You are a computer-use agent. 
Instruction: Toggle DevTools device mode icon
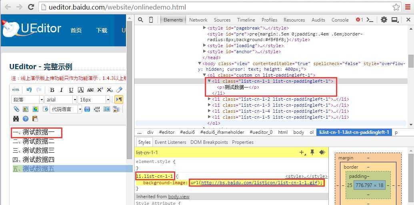(x=151, y=20)
